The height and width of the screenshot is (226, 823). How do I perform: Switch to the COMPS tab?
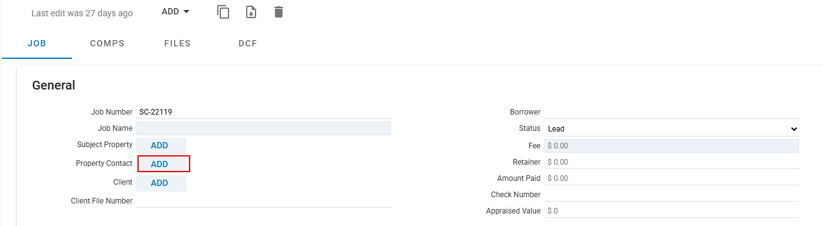point(107,44)
